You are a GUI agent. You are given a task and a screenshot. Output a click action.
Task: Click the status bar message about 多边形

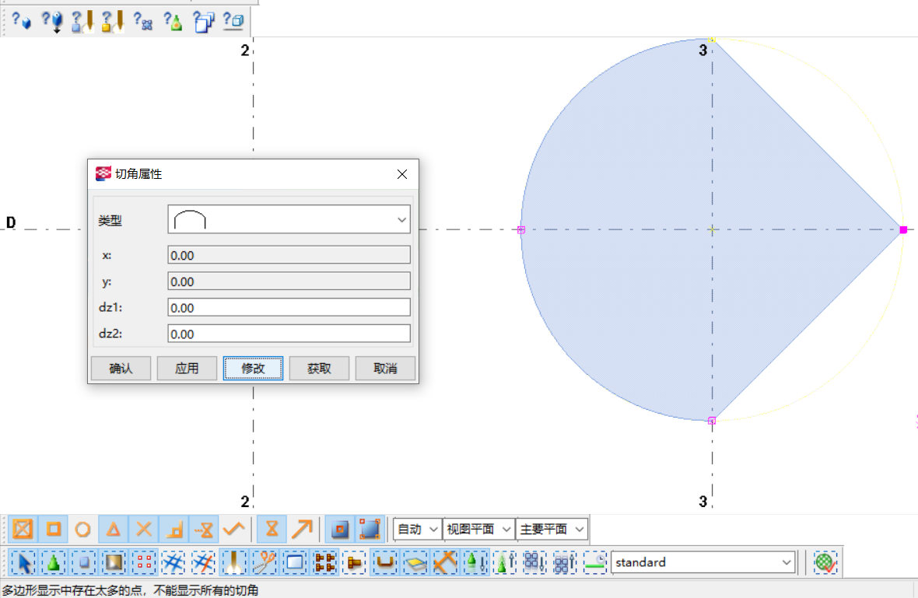pos(130,589)
